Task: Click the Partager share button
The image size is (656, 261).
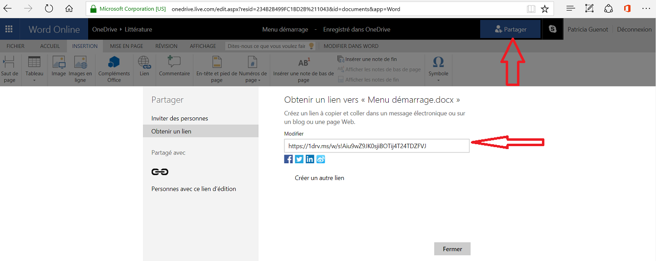Action: coord(511,29)
